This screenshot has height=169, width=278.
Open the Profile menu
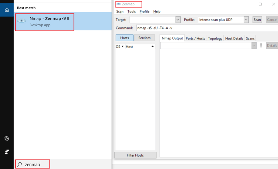pyautogui.click(x=144, y=12)
